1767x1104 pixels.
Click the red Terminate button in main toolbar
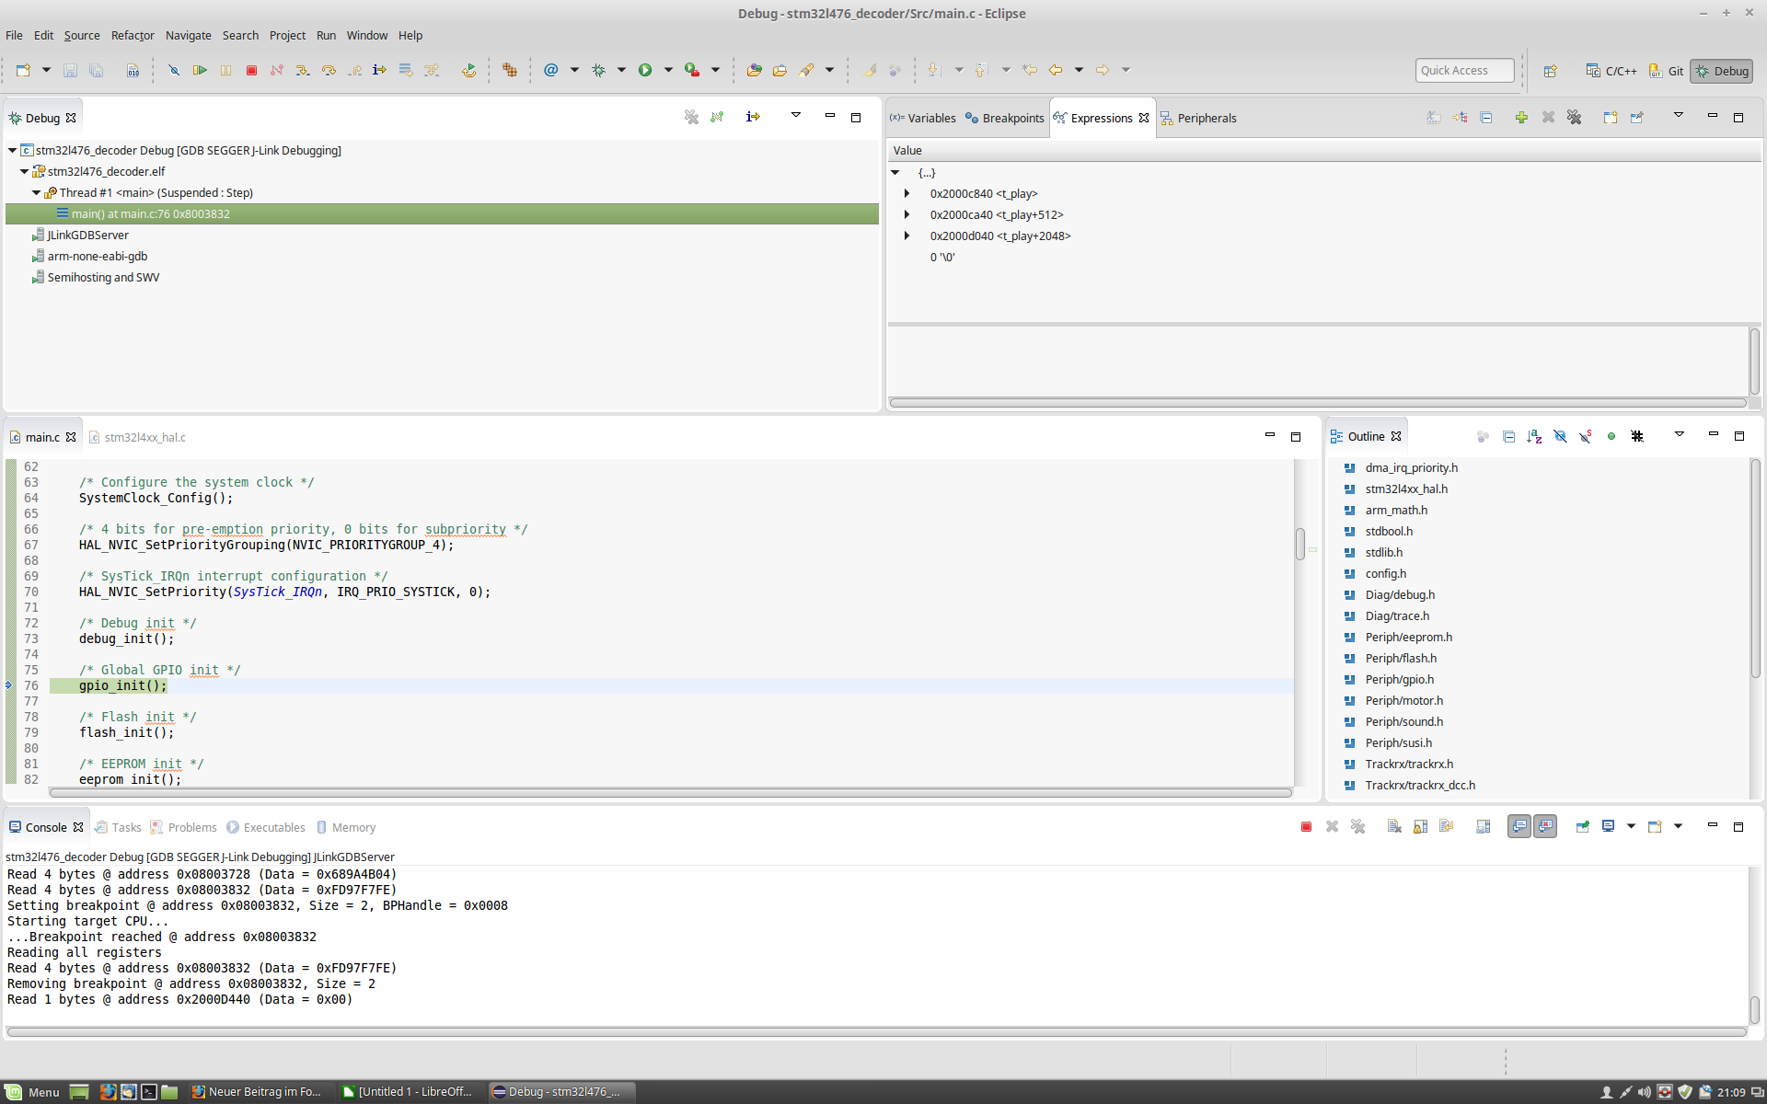click(251, 70)
